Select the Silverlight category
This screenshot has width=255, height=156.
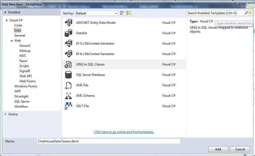[21, 96]
